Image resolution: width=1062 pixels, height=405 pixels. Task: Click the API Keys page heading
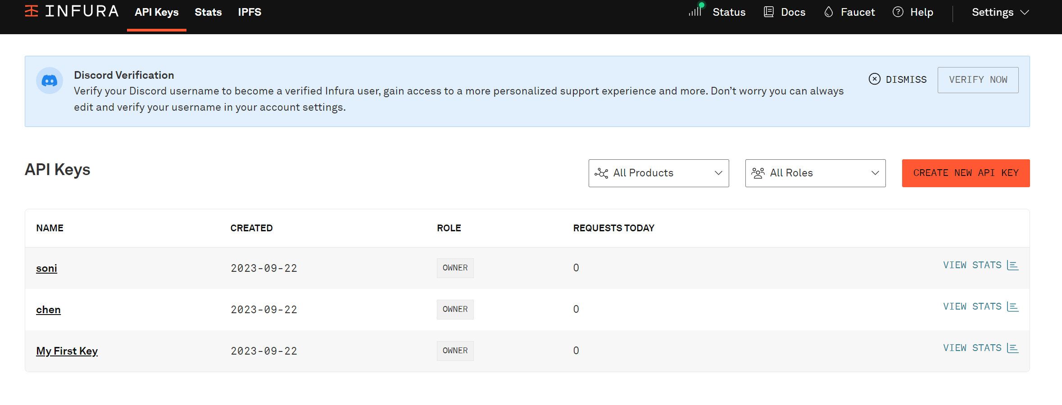tap(57, 170)
